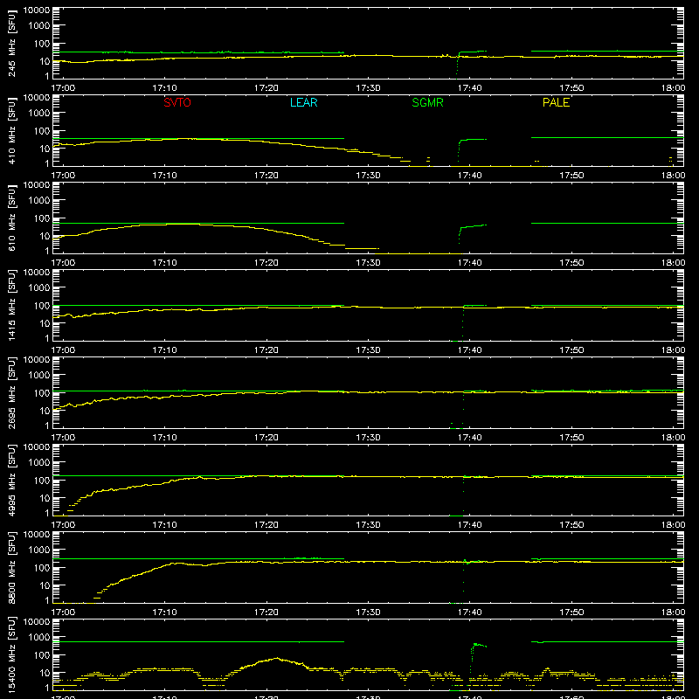Image resolution: width=699 pixels, height=699 pixels.
Task: Click the 17:10 tick label of the 2695 MHz plot
Action: coord(164,438)
